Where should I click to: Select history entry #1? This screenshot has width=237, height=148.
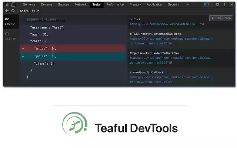click(x=11, y=36)
